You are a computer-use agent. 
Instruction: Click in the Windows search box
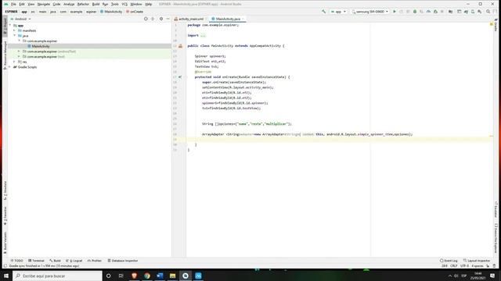(x=57, y=276)
